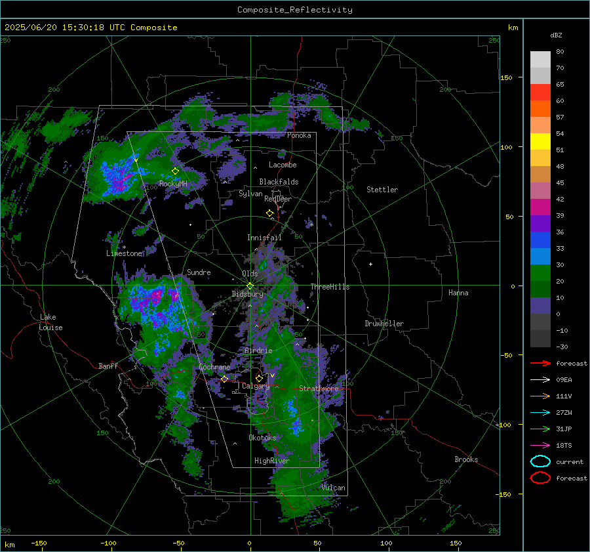
Task: Click the cyan 27ZW arrow icon
Action: click(540, 413)
